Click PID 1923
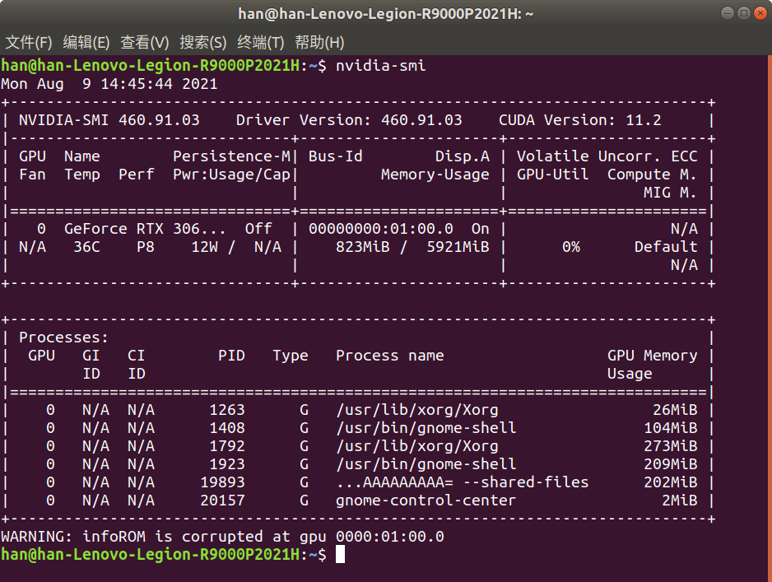Screen dimensions: 772x582 pyautogui.click(x=227, y=464)
